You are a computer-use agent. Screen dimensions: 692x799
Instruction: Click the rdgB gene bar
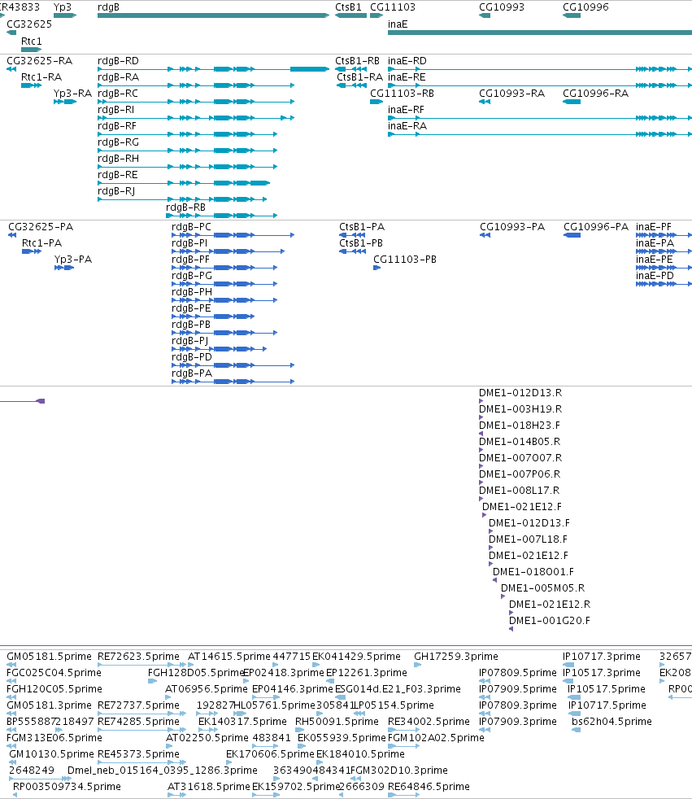pos(213,15)
